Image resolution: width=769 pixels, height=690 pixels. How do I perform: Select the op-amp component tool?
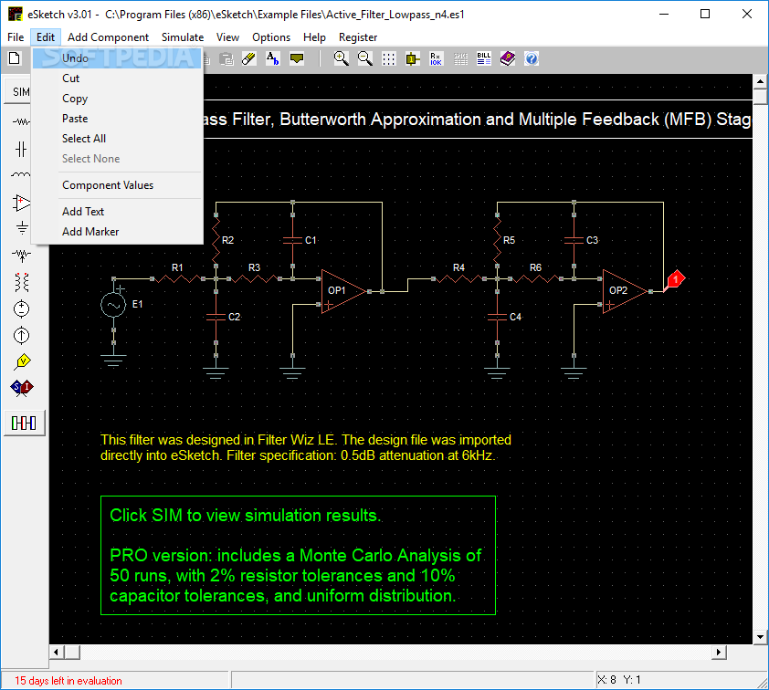pos(21,203)
